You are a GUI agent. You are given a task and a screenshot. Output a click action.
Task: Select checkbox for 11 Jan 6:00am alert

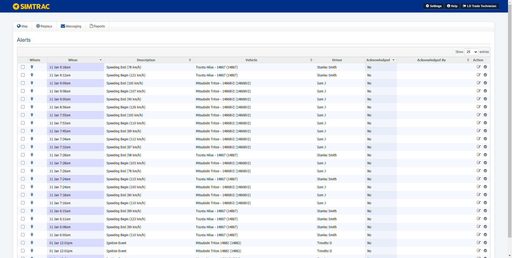(x=23, y=235)
